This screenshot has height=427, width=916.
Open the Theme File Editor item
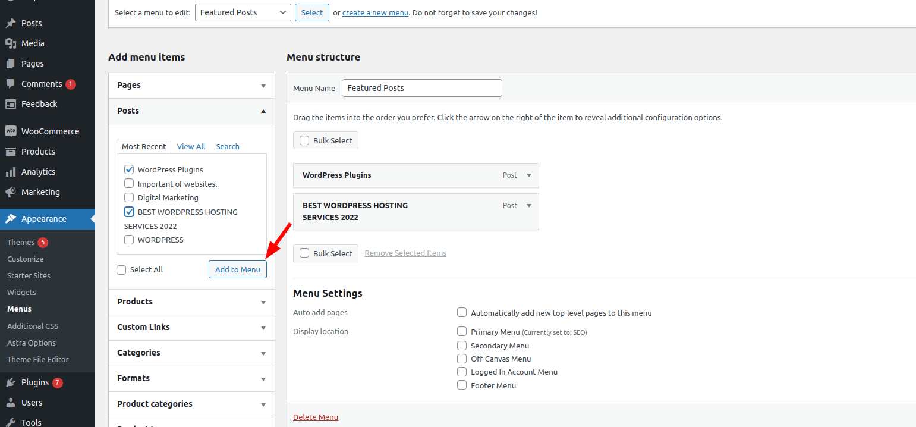pyautogui.click(x=38, y=359)
